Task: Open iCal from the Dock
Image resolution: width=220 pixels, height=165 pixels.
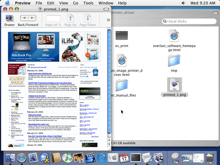Action: pos(124,158)
